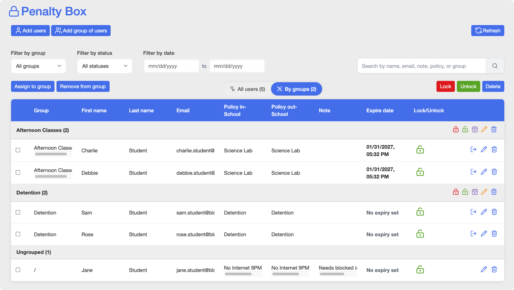Edit Rose's entry with the pencil icon
514x290 pixels.
(x=484, y=234)
